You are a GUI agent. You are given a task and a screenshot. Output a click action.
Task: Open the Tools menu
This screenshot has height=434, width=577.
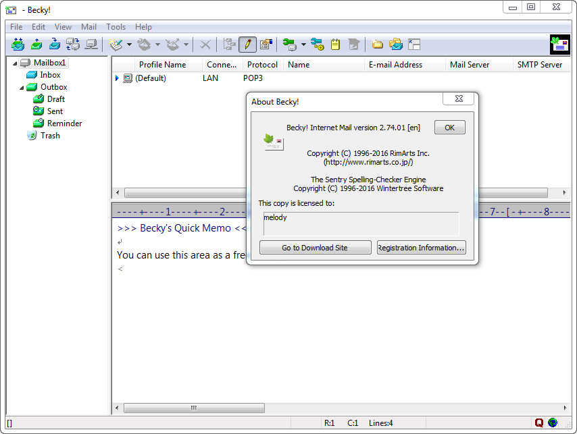[x=116, y=27]
